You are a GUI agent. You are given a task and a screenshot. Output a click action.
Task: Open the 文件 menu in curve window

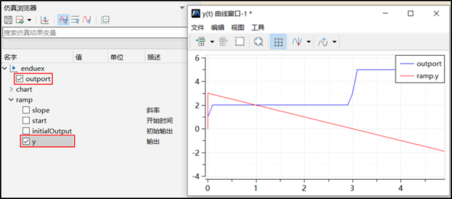(198, 28)
